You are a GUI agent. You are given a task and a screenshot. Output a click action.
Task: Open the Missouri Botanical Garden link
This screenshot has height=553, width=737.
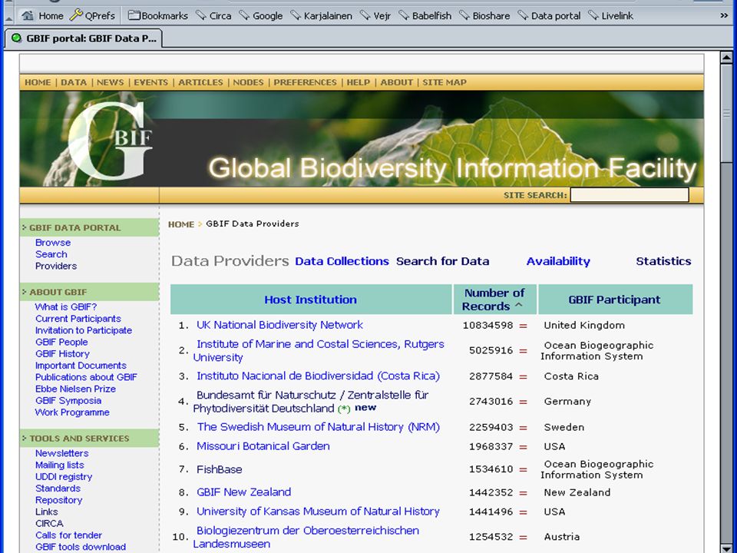263,446
